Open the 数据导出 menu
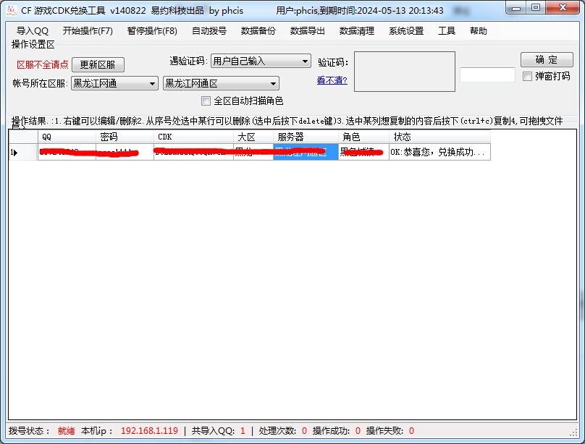 click(308, 31)
